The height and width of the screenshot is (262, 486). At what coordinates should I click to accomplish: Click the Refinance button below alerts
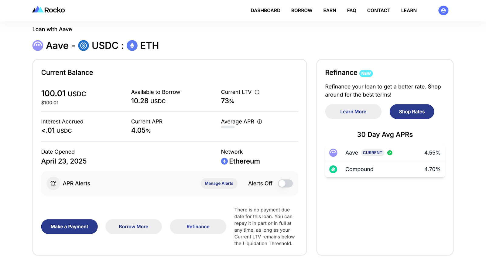click(198, 226)
